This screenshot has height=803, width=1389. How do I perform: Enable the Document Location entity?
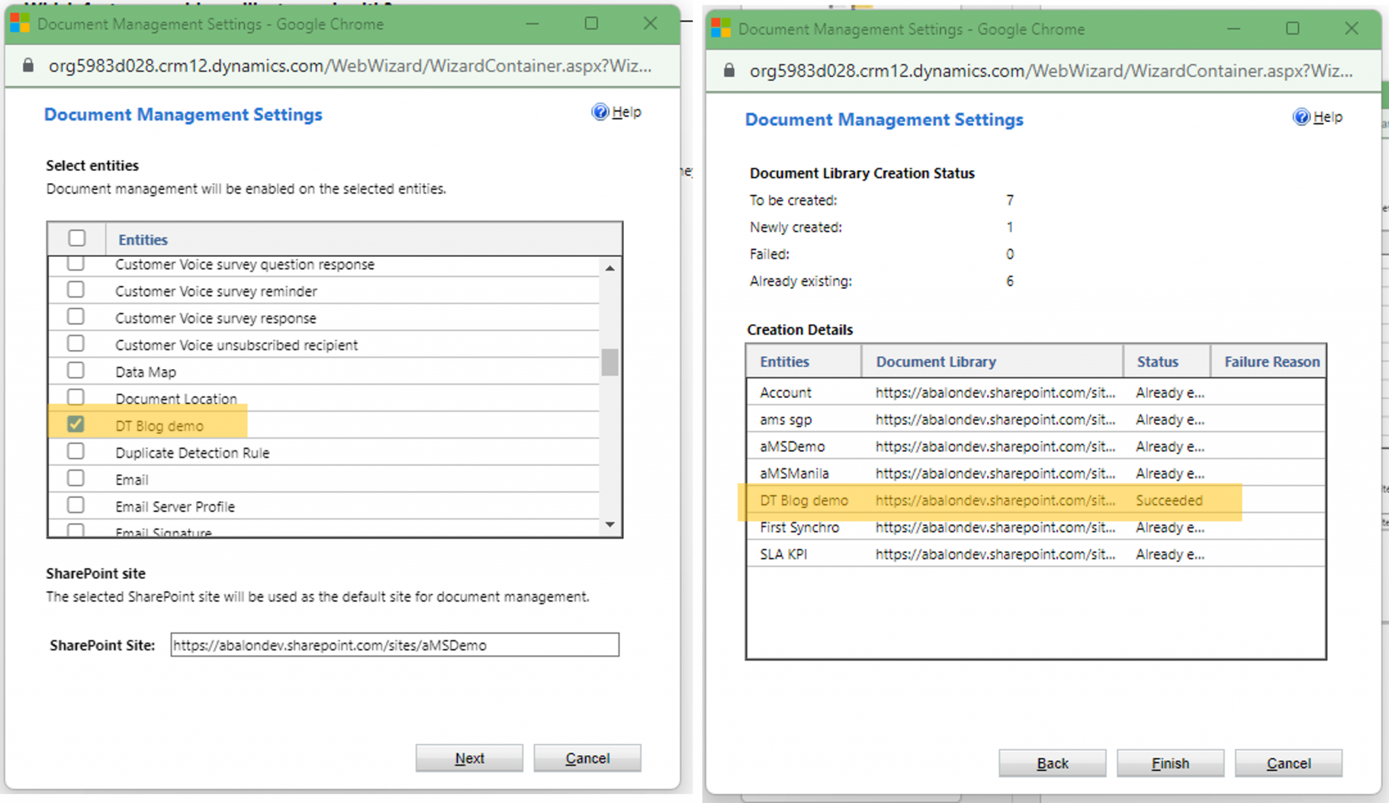tap(75, 397)
